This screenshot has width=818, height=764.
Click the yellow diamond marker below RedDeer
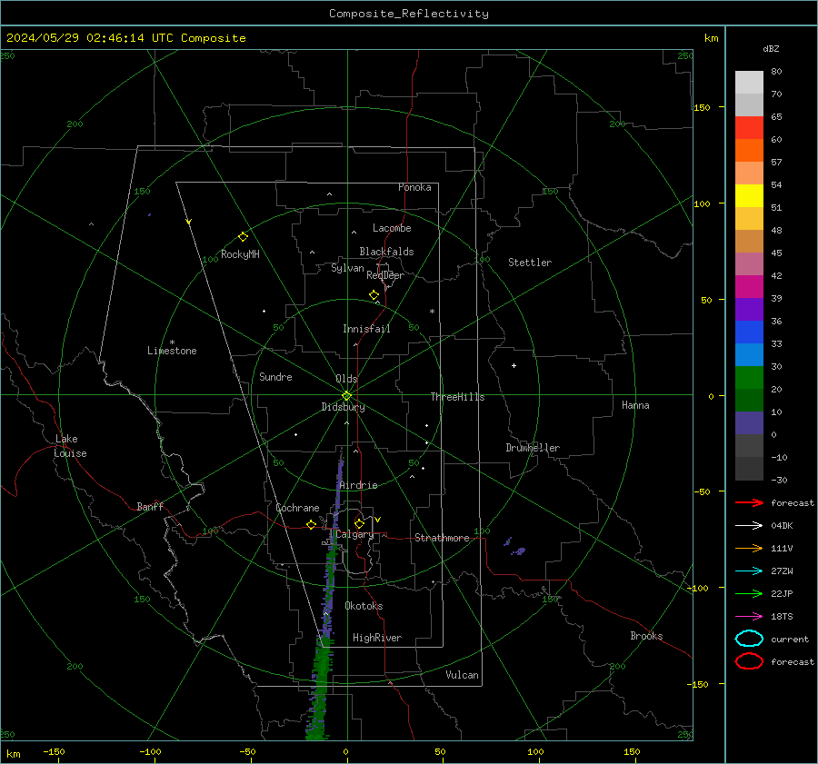coord(374,295)
